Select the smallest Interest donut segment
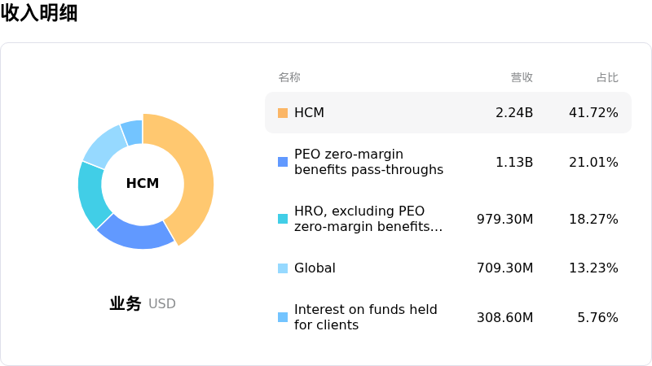This screenshot has width=652, height=366. tap(132, 132)
